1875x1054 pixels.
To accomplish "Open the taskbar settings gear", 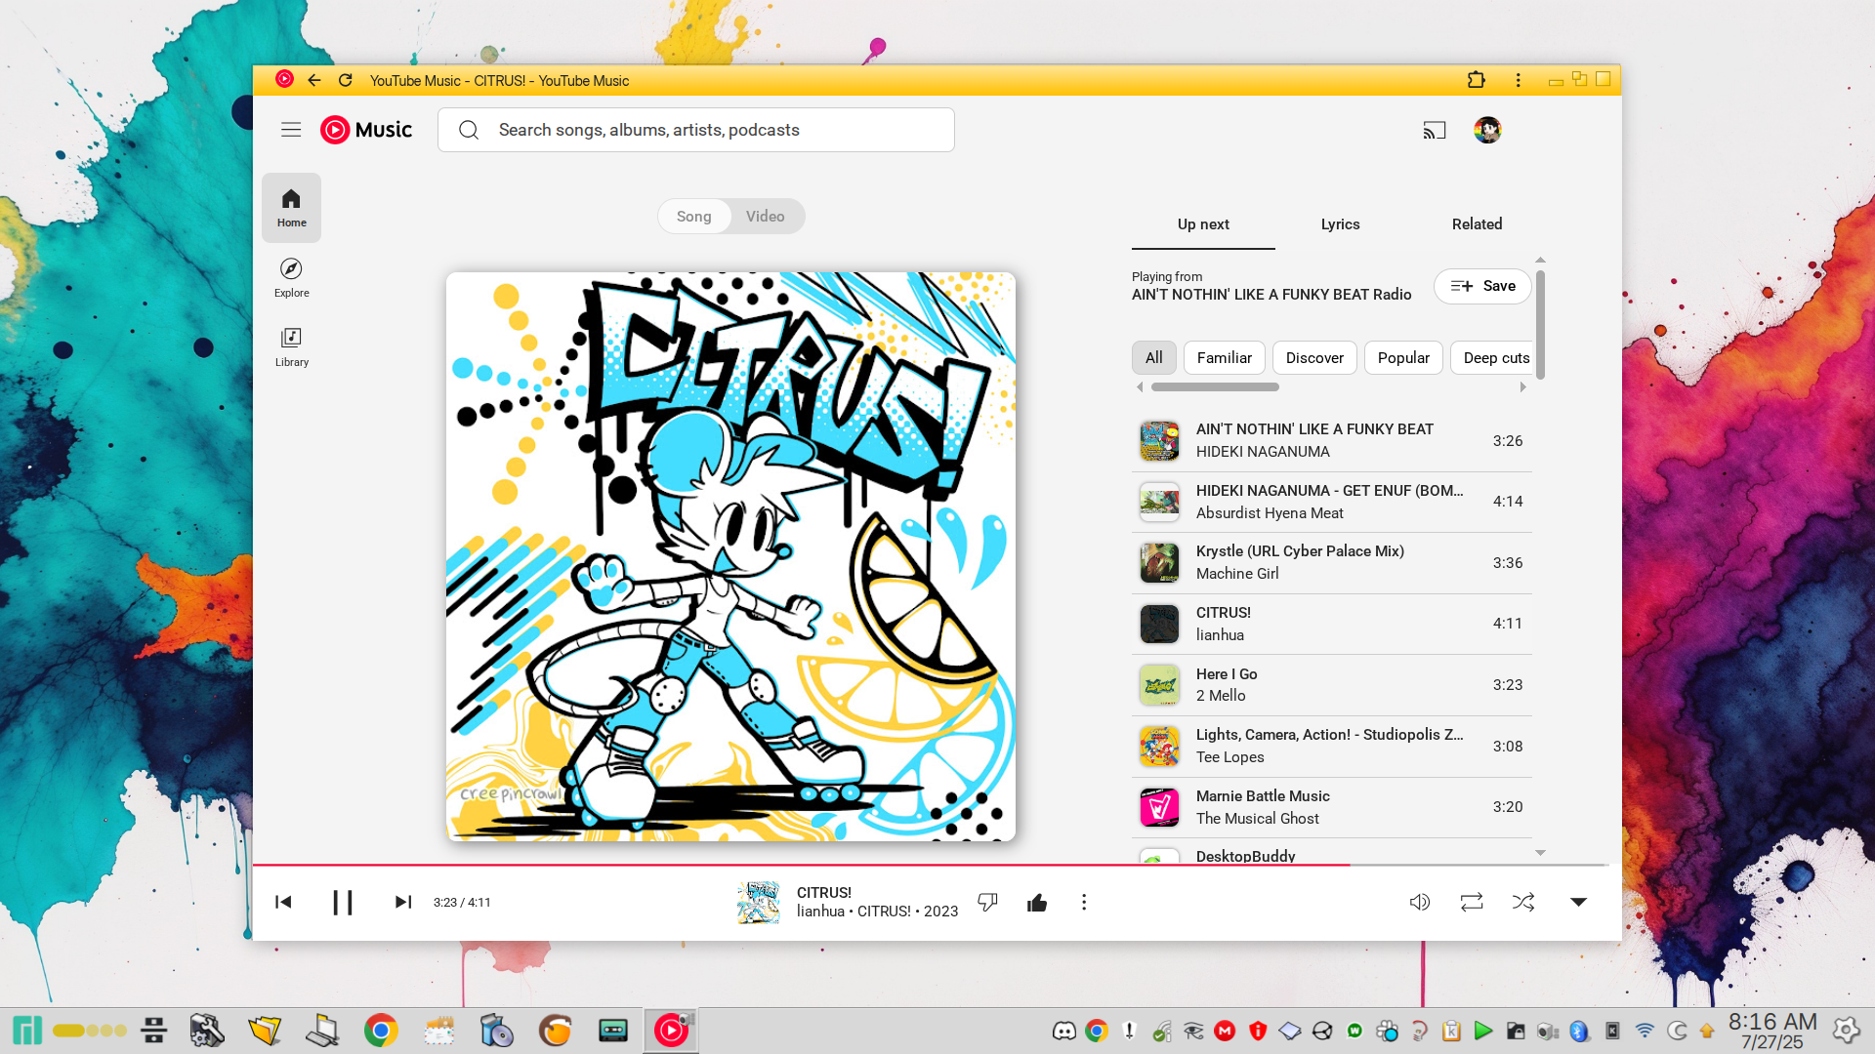I will pyautogui.click(x=1846, y=1031).
